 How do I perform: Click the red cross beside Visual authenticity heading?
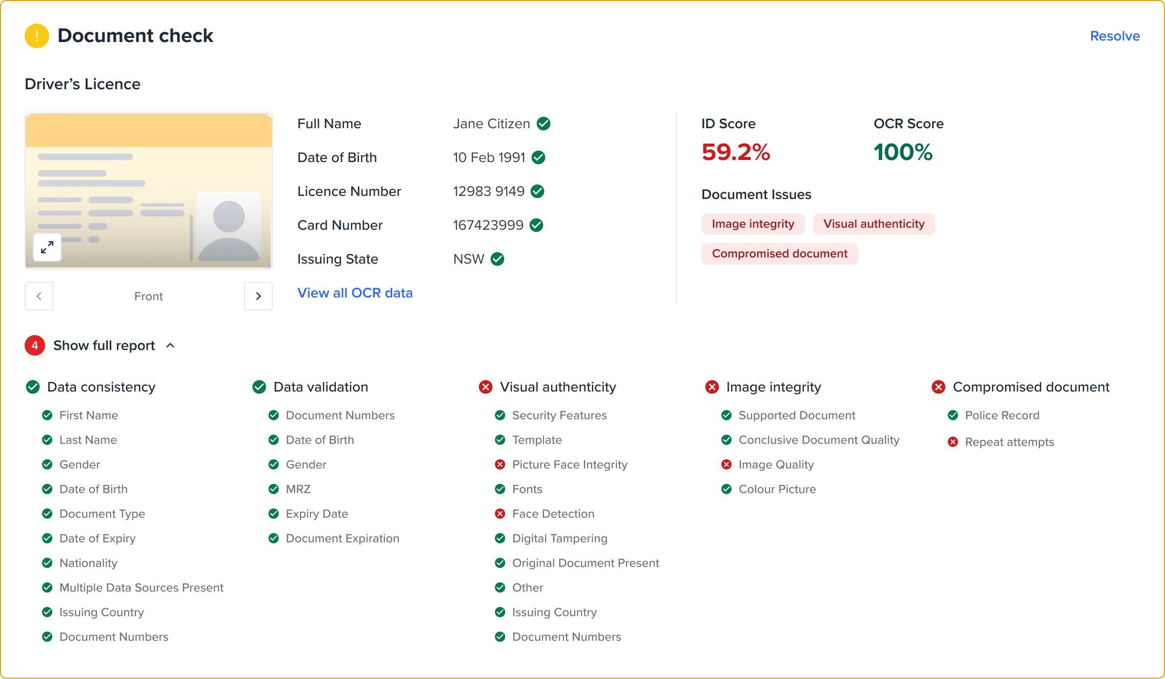(x=486, y=387)
